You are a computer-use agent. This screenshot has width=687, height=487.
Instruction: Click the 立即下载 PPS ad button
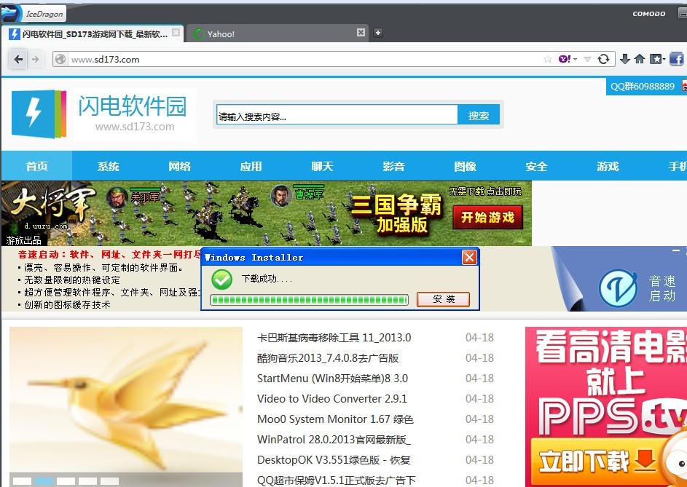pos(597,462)
